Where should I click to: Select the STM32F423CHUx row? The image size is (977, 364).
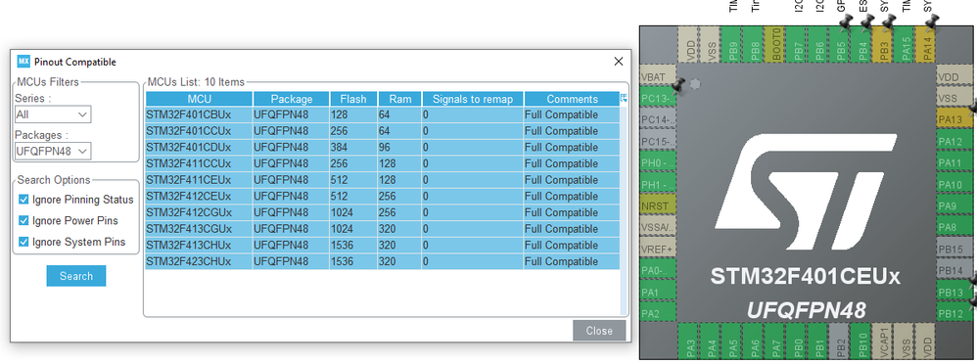[x=383, y=261]
